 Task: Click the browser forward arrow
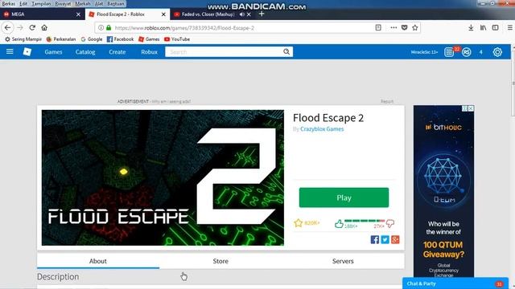point(20,28)
